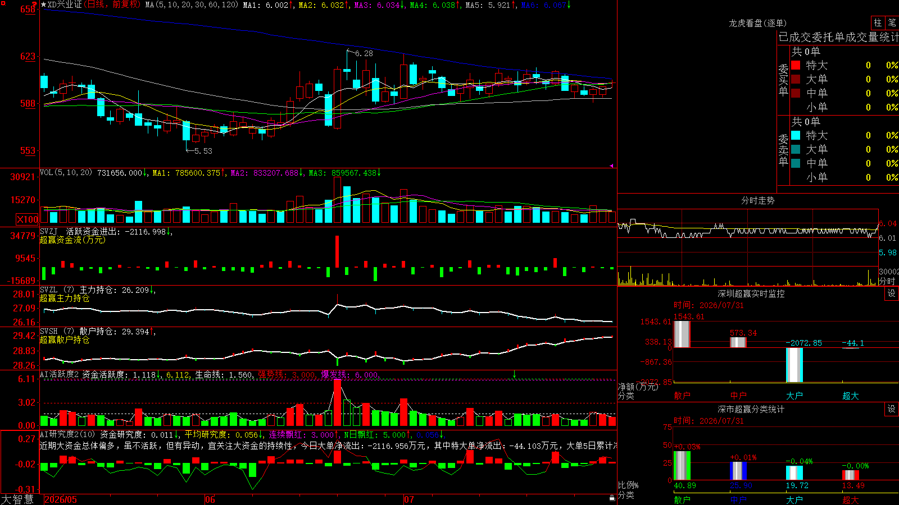Click the 中户 label under the 实时监控 chart
This screenshot has width=899, height=505.
[738, 396]
